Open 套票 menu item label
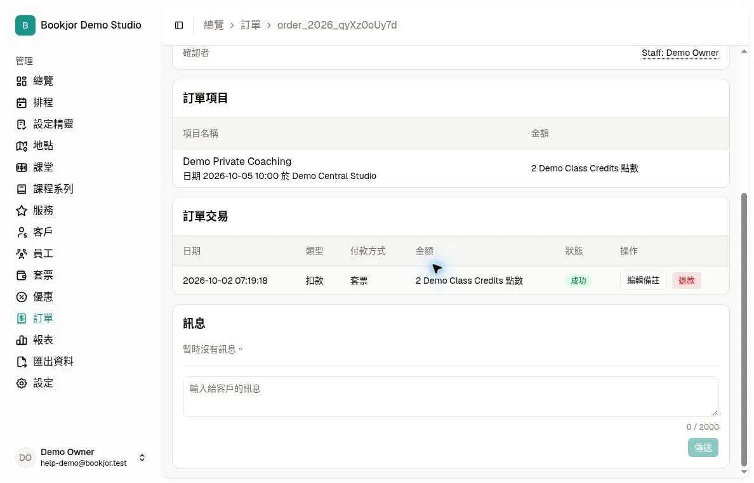This screenshot has height=483, width=754. pos(43,275)
